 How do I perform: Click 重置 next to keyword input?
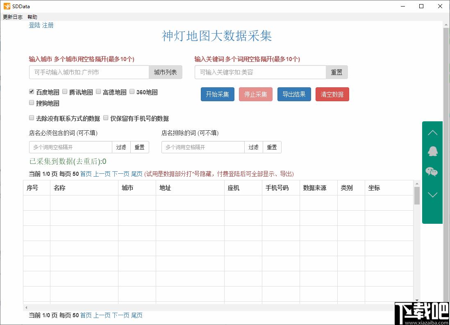pos(336,72)
